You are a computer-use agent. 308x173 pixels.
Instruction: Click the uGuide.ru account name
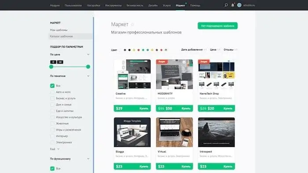tap(249, 5)
